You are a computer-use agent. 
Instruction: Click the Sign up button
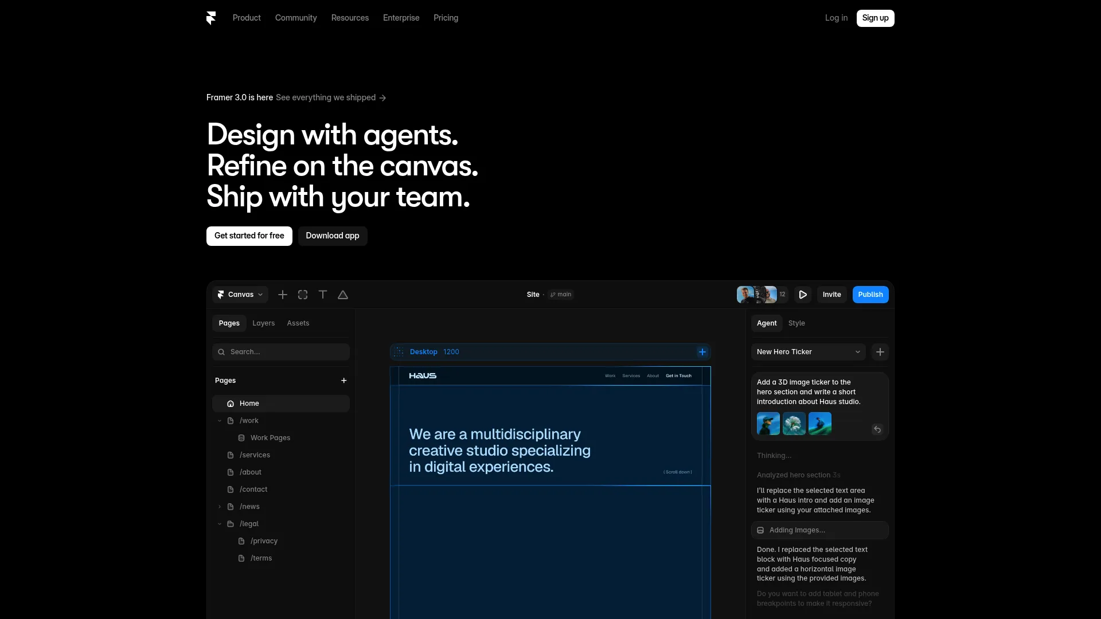pos(876,18)
